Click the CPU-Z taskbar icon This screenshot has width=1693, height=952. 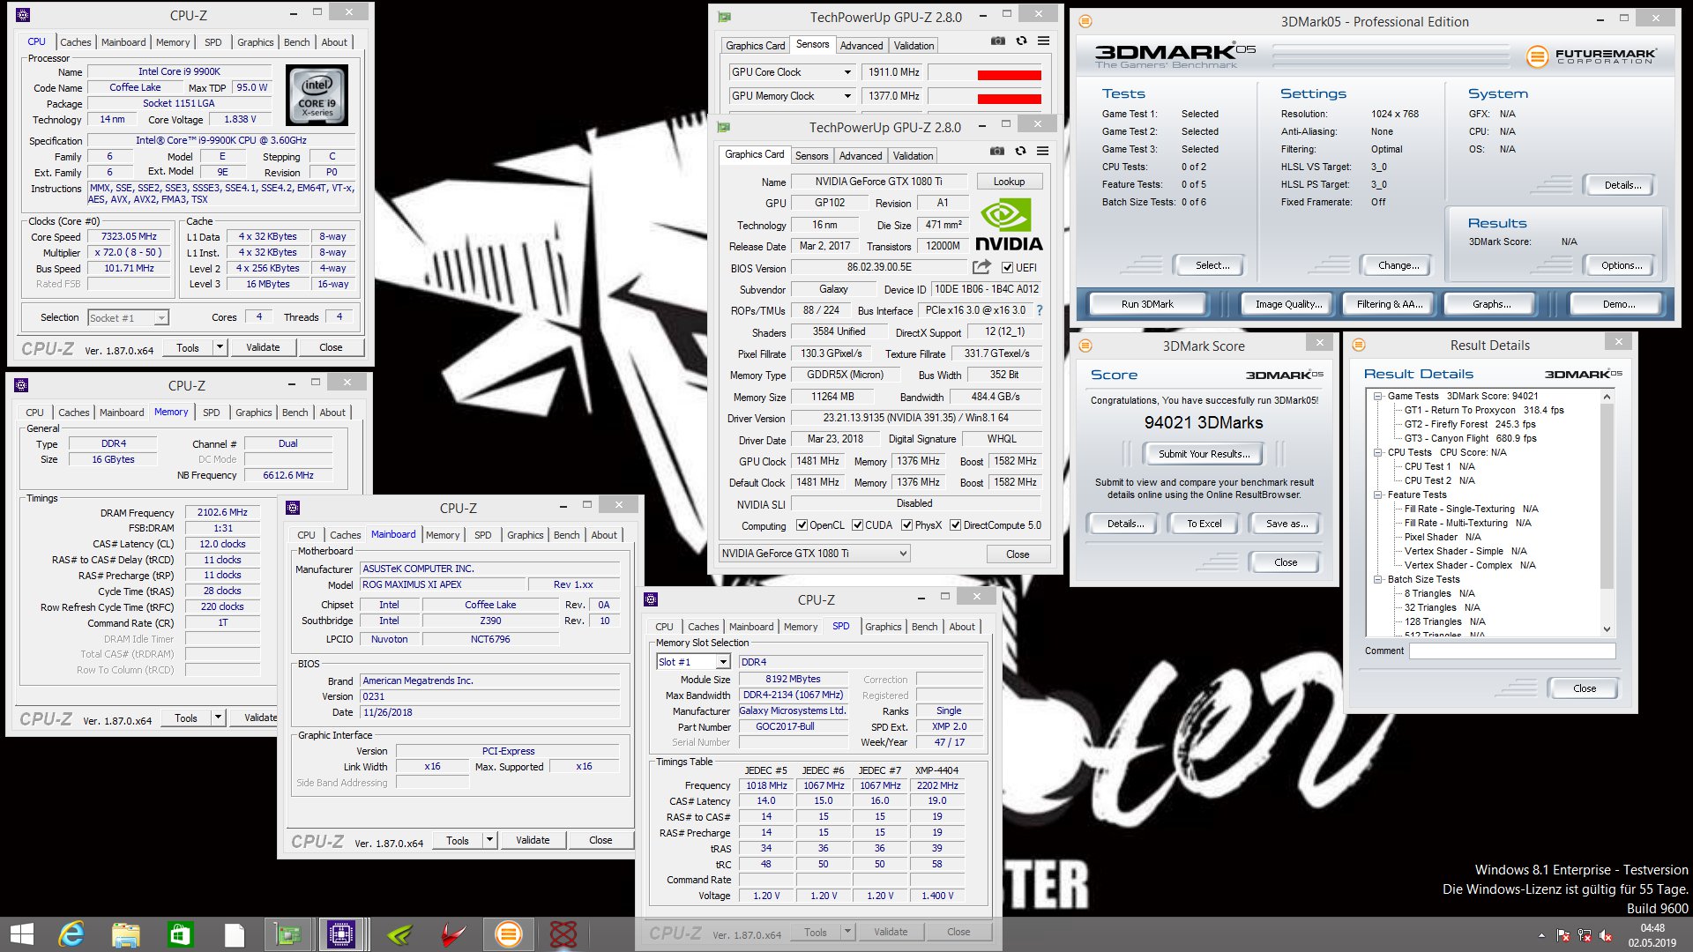341,934
